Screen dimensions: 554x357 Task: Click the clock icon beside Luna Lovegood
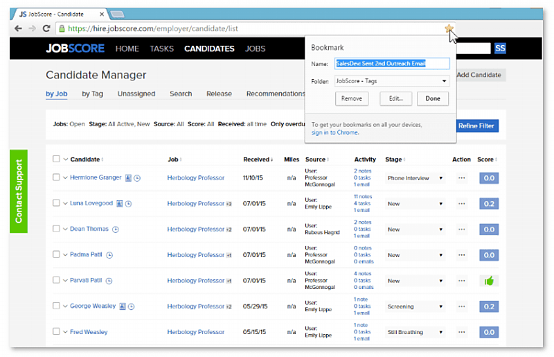(128, 203)
